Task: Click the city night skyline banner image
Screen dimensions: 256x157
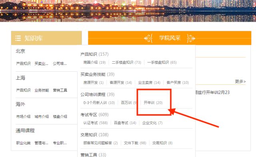Action: pos(128,11)
